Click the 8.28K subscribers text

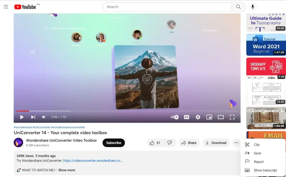37,145
